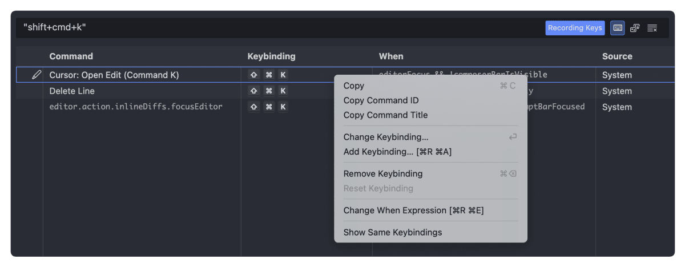Image resolution: width=685 pixels, height=267 pixels.
Task: Open Change Keybinding… option
Action: [x=386, y=137]
